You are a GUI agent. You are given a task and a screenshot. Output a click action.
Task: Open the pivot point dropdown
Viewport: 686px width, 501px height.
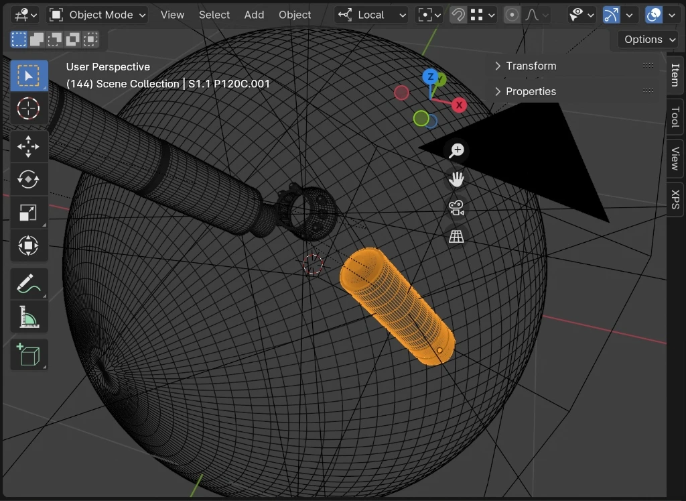tap(428, 15)
